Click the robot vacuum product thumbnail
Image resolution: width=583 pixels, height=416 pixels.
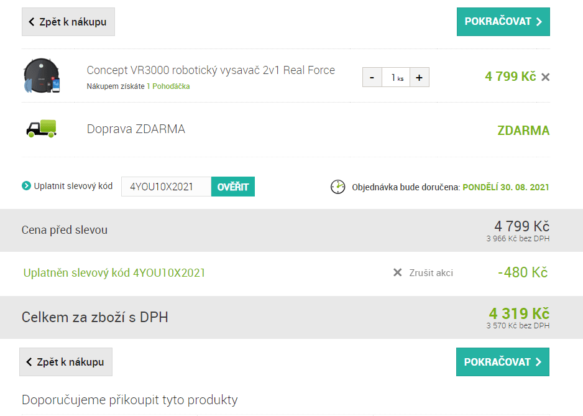(x=42, y=76)
